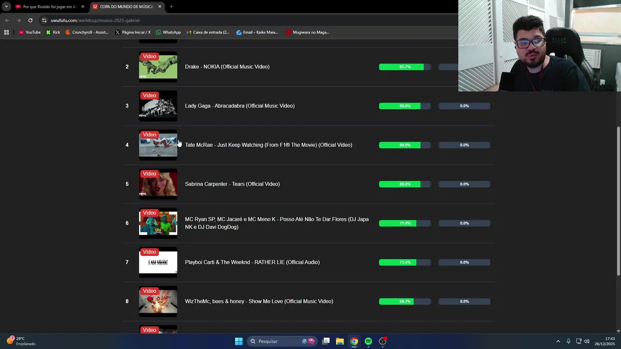Click the title 'Posso Até Não Te Dar Flores'

coord(277,223)
